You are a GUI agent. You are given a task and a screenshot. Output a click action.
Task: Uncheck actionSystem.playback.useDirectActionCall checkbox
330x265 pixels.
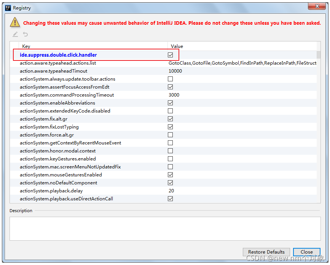coord(170,198)
